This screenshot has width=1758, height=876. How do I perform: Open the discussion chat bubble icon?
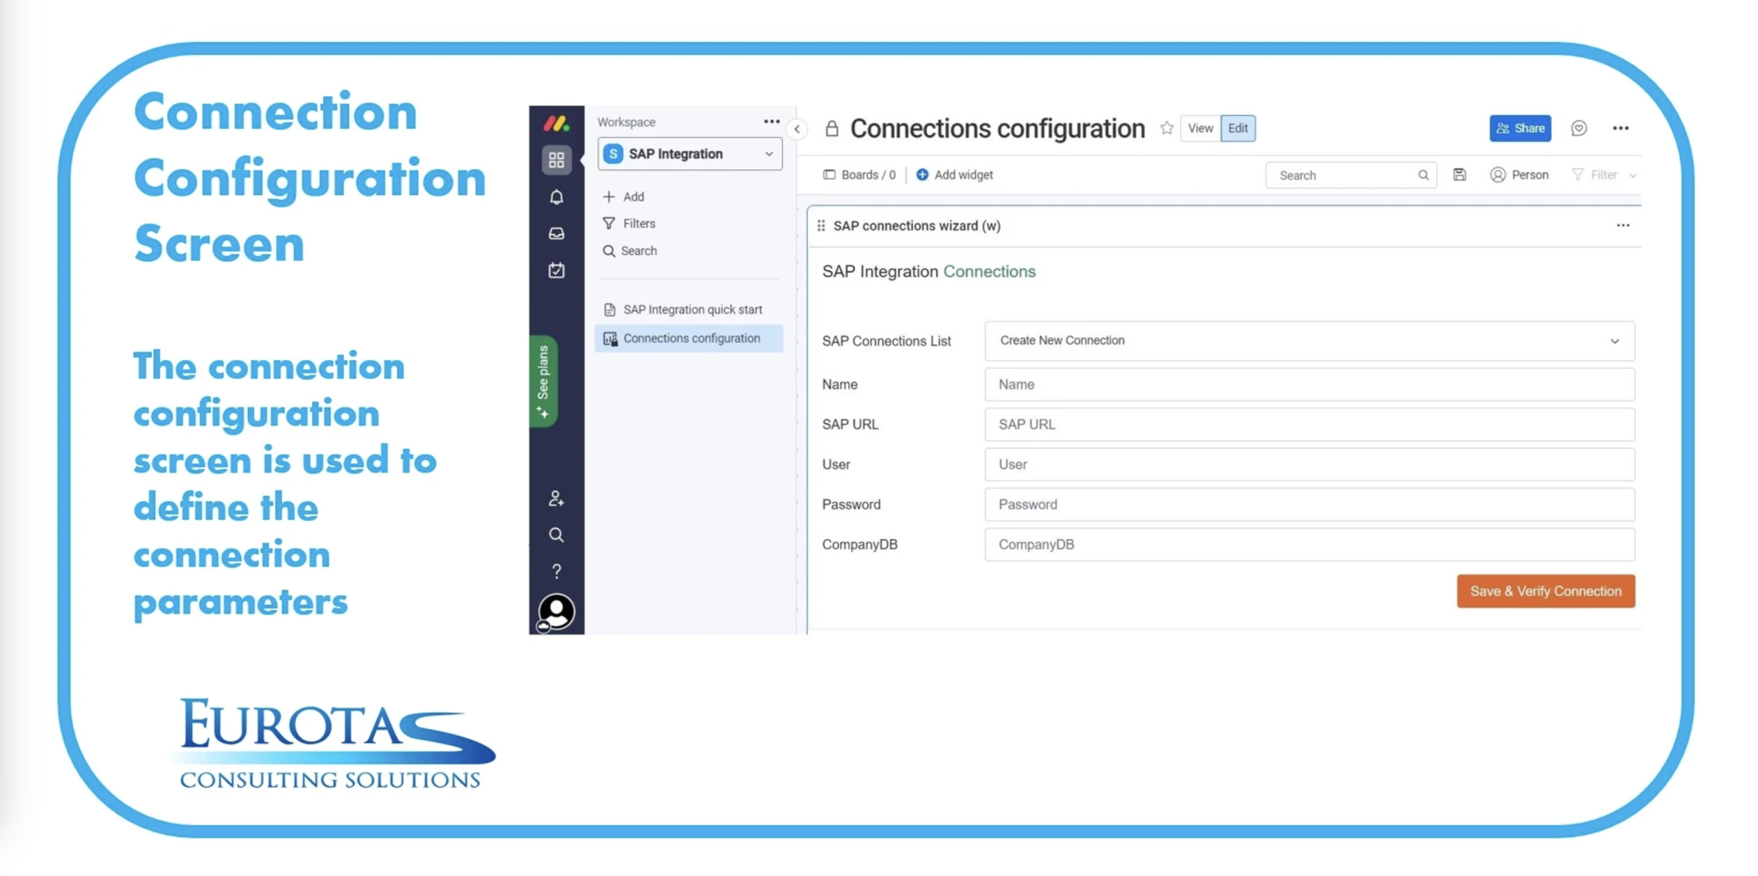click(x=1578, y=128)
